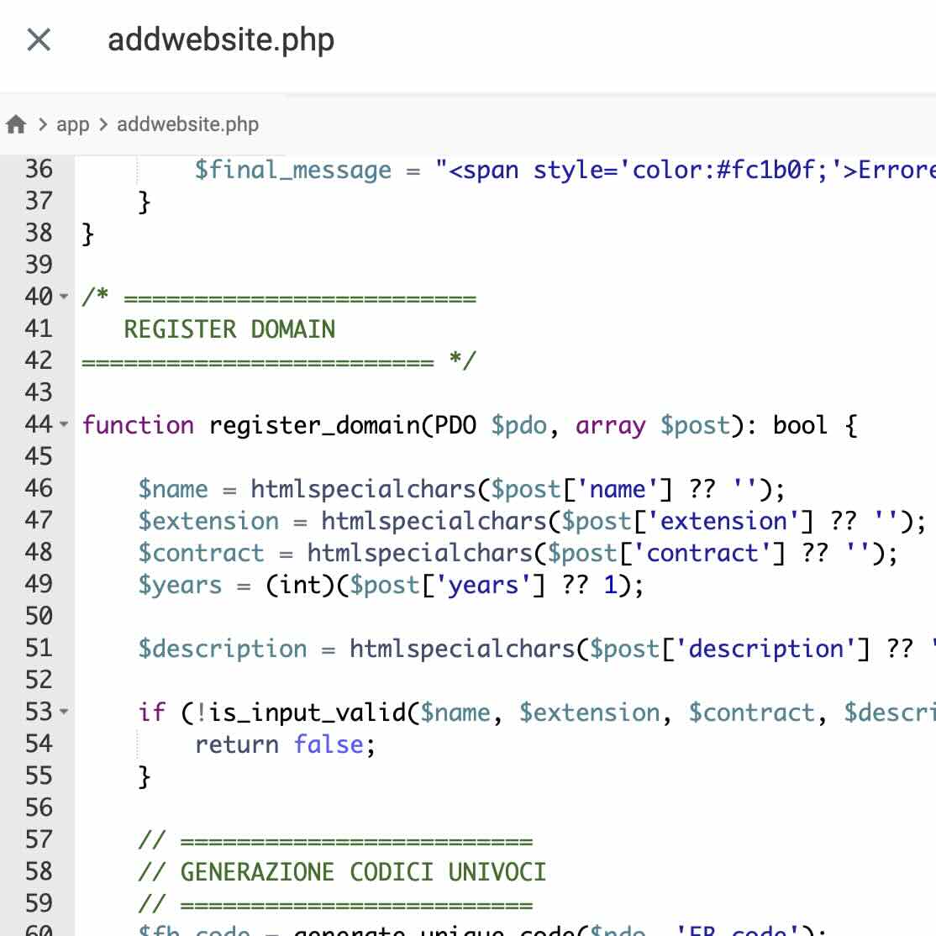936x936 pixels.
Task: Place cursor on register_domain function name
Action: pyautogui.click(x=314, y=426)
